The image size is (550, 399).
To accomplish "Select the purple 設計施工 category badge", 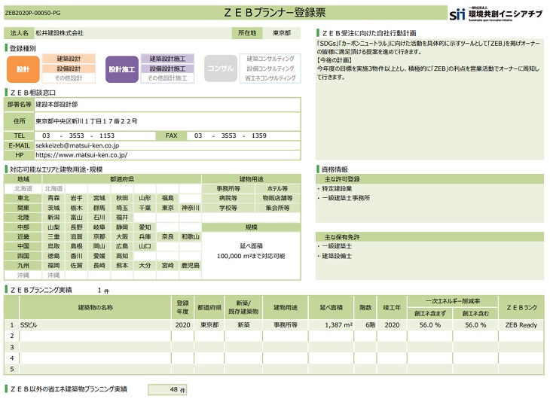I will coord(122,69).
